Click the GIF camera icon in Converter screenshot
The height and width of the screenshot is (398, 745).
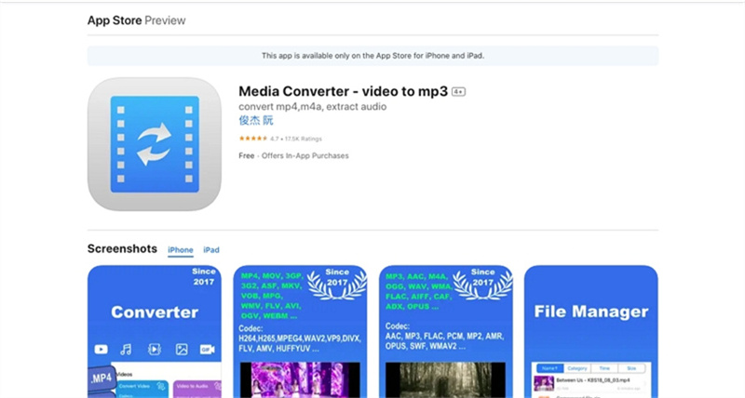pyautogui.click(x=207, y=350)
